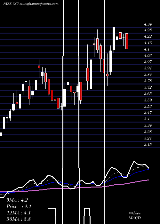Pick the 4.1 label on the price axis
160x224 pixels.
coord(147,49)
